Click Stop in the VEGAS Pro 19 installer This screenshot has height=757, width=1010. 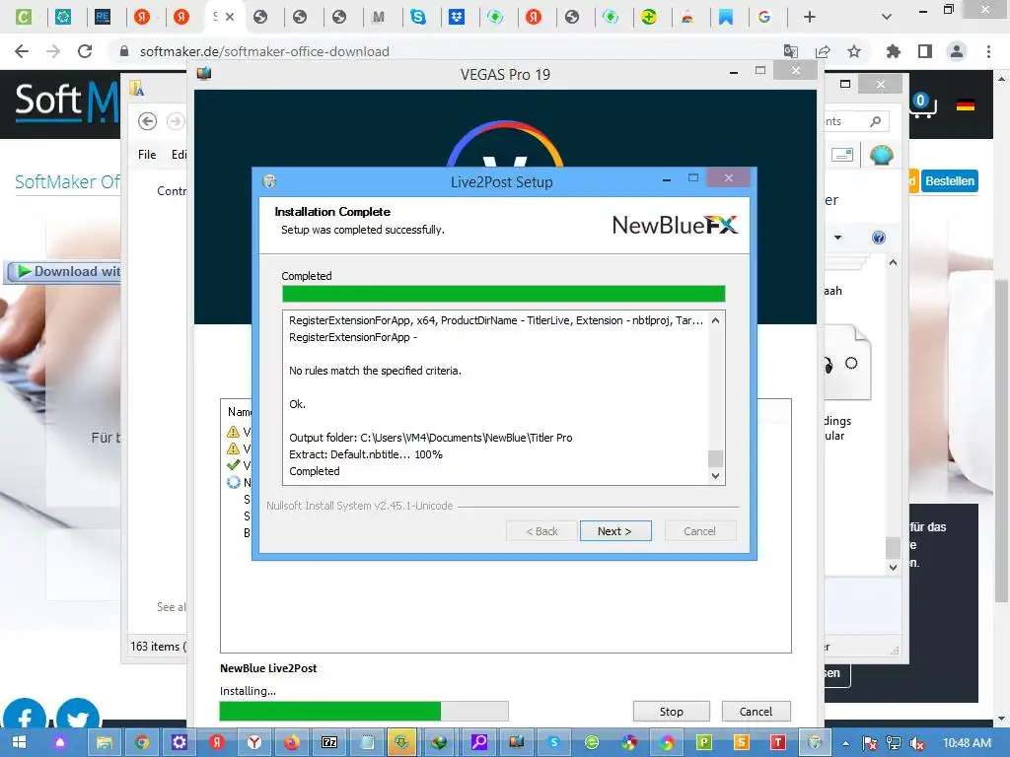tap(671, 712)
